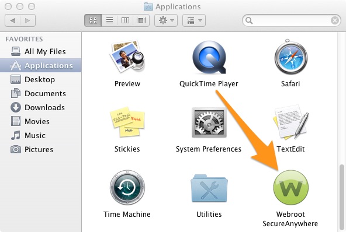The image size is (346, 232).
Task: Click the "Preview" label text
Action: 127,83
